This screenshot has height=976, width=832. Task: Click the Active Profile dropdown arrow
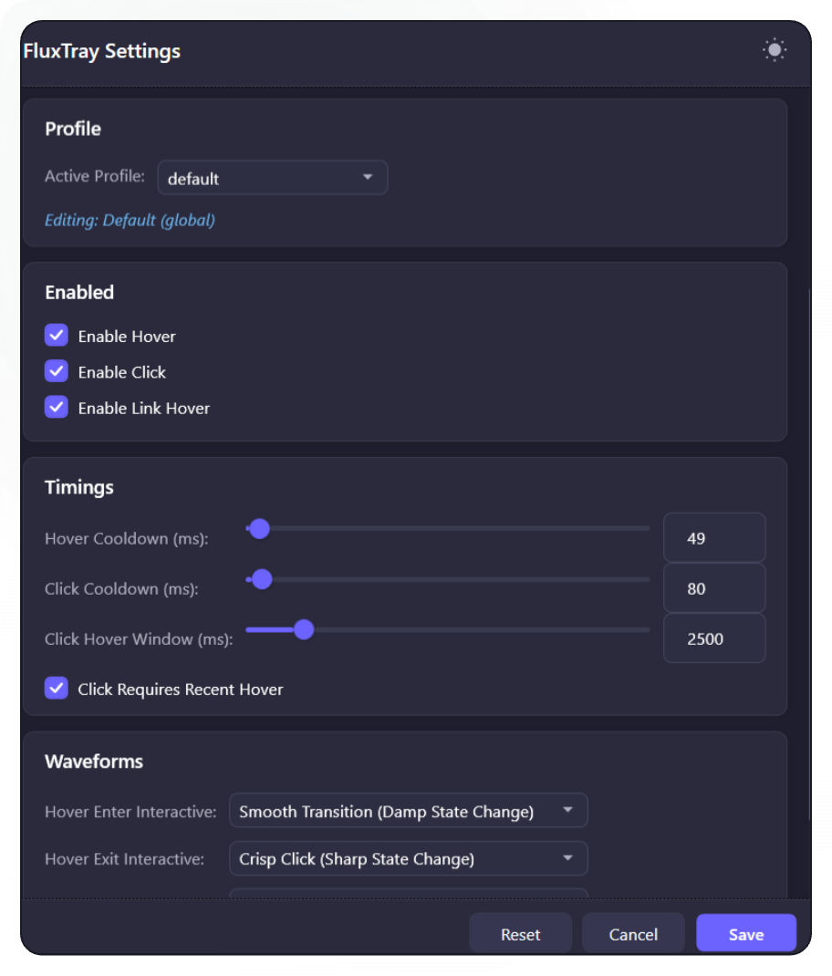point(368,177)
